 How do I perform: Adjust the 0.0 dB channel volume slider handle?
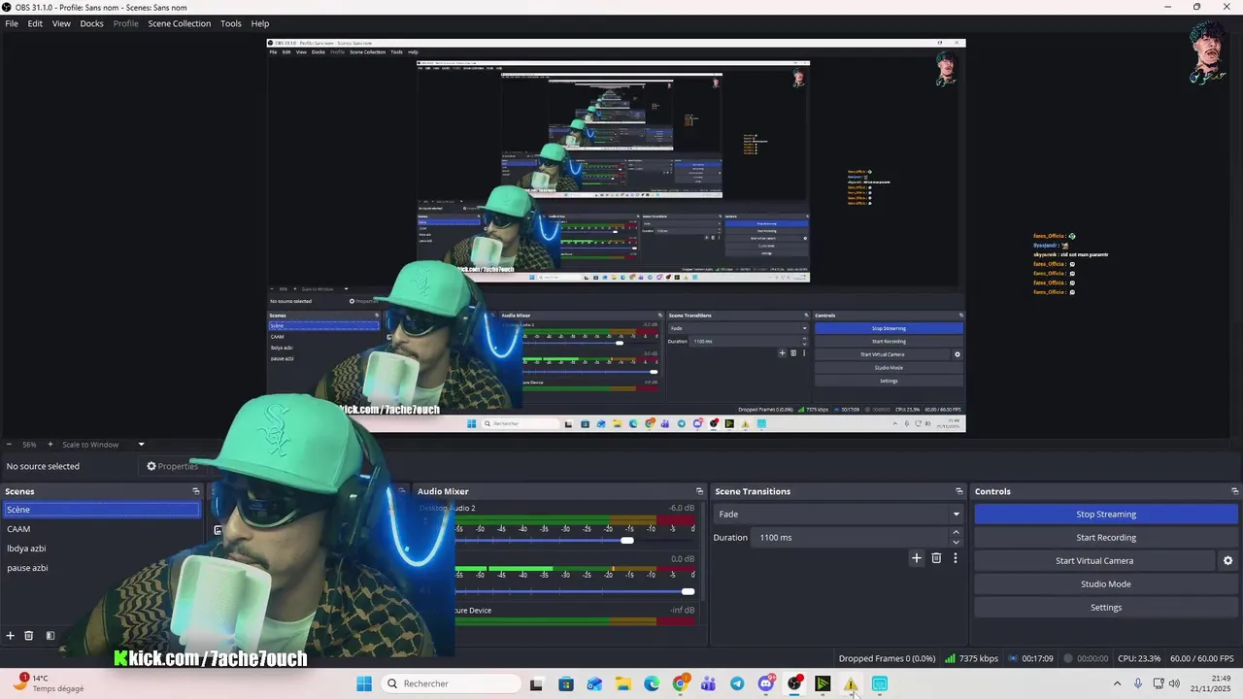coord(688,591)
